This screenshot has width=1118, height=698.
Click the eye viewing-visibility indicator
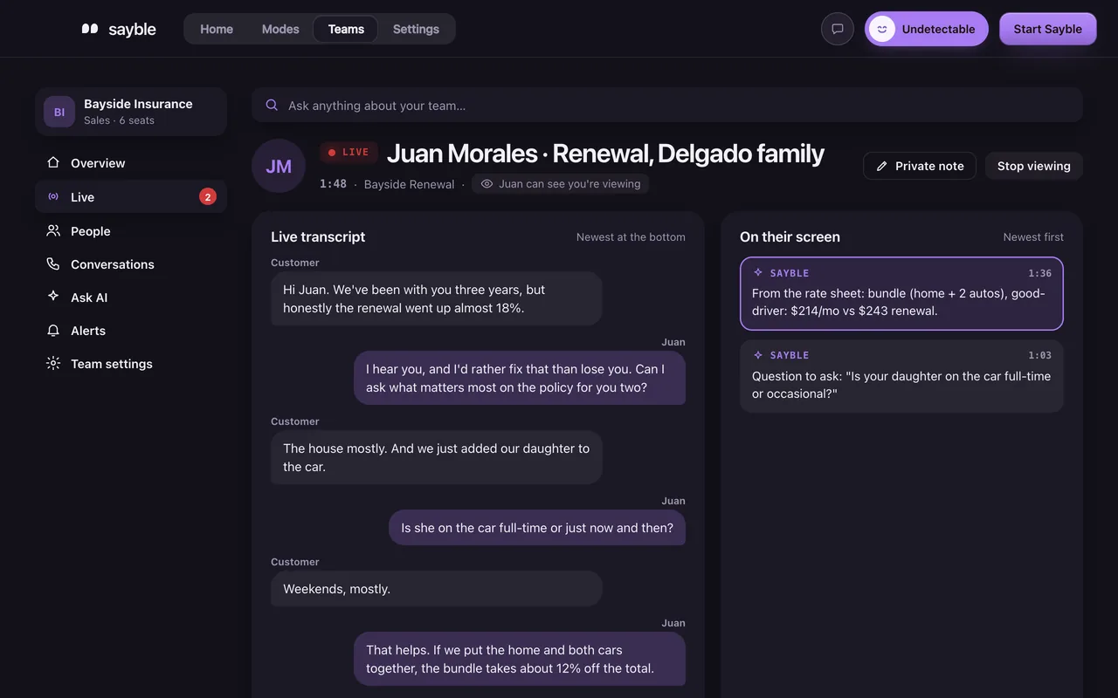tap(487, 184)
